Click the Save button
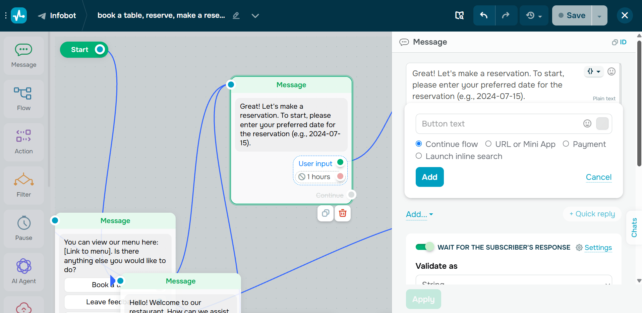642x313 pixels. [572, 15]
